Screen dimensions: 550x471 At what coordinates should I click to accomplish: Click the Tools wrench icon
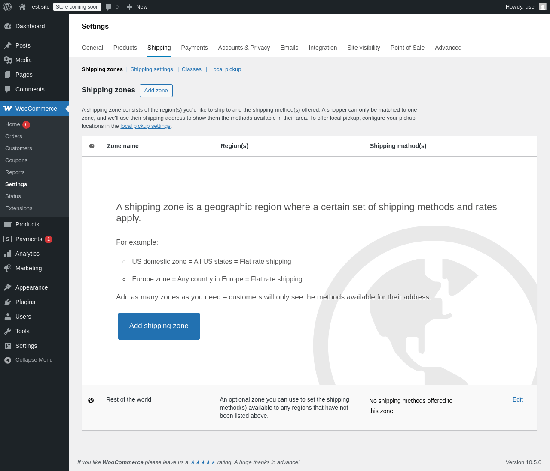pyautogui.click(x=8, y=331)
